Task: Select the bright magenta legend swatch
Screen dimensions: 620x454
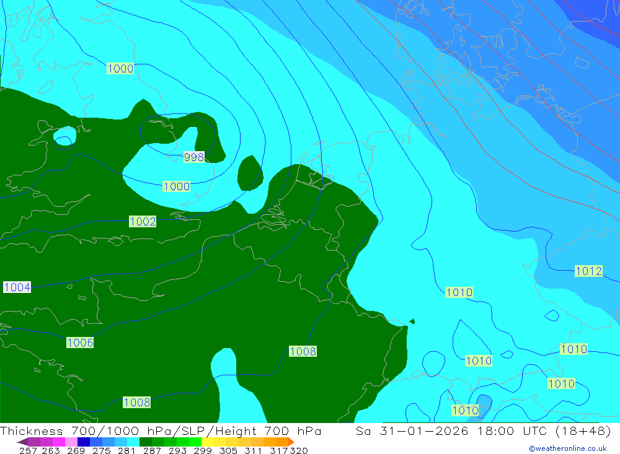Action: click(x=58, y=442)
